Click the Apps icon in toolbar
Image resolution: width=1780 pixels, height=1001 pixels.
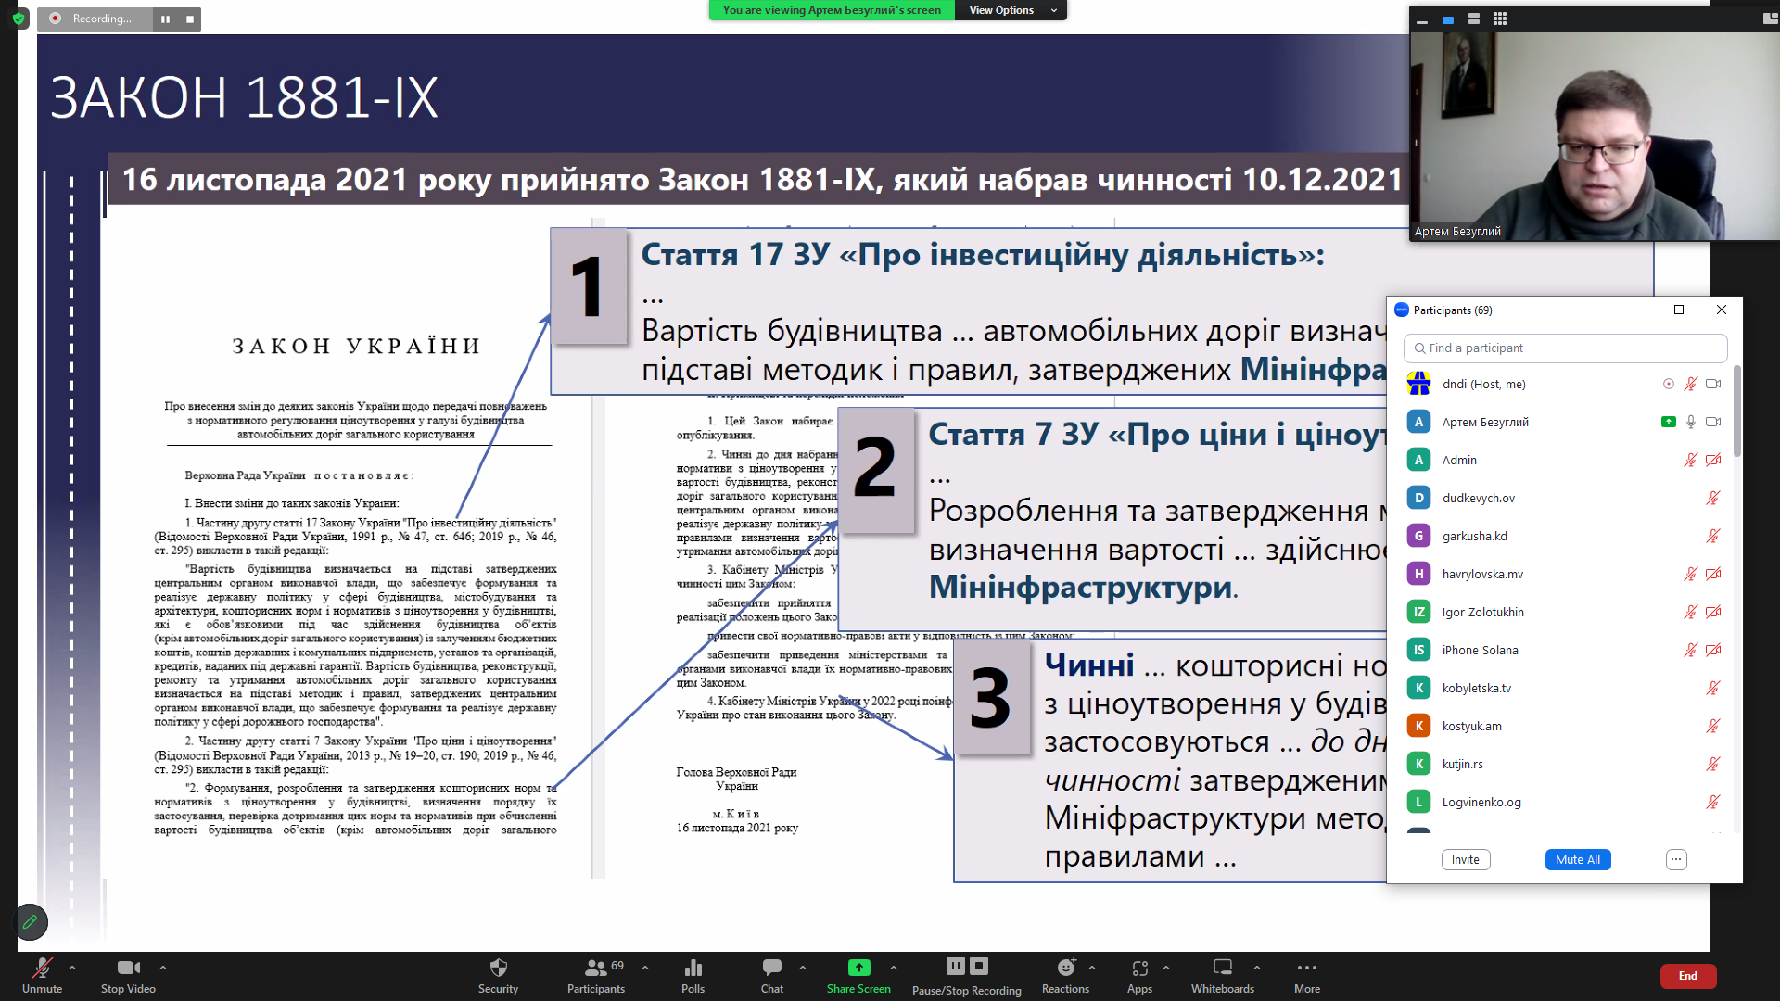[1139, 969]
